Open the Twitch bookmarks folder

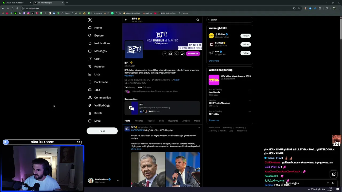(x=65, y=13)
